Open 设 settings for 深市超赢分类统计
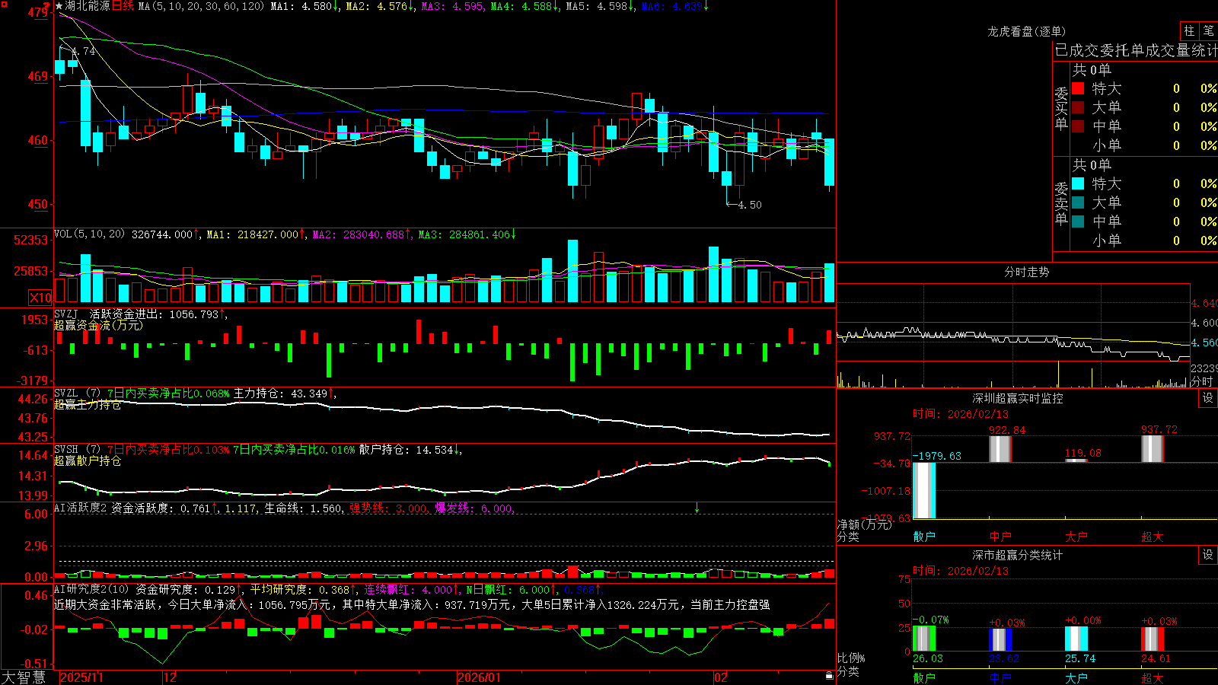The width and height of the screenshot is (1218, 685). [1207, 555]
